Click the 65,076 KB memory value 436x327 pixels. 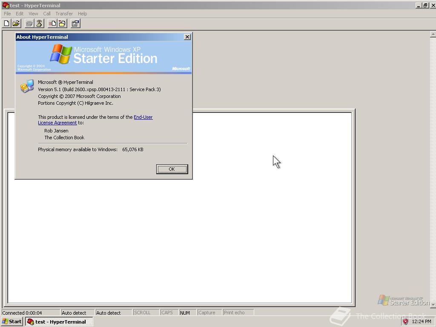pyautogui.click(x=133, y=149)
